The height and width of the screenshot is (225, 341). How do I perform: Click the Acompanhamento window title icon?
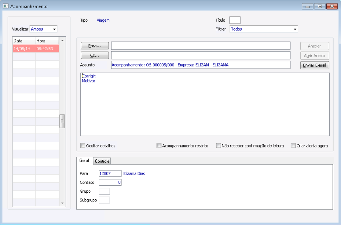(5, 6)
